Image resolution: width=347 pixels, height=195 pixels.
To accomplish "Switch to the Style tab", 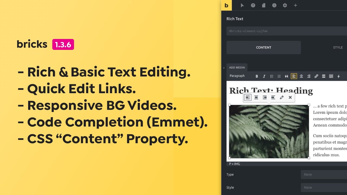I will tap(338, 47).
